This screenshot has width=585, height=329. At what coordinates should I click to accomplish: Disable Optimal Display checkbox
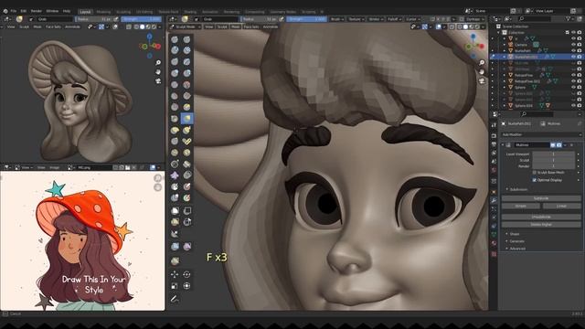[x=535, y=180]
